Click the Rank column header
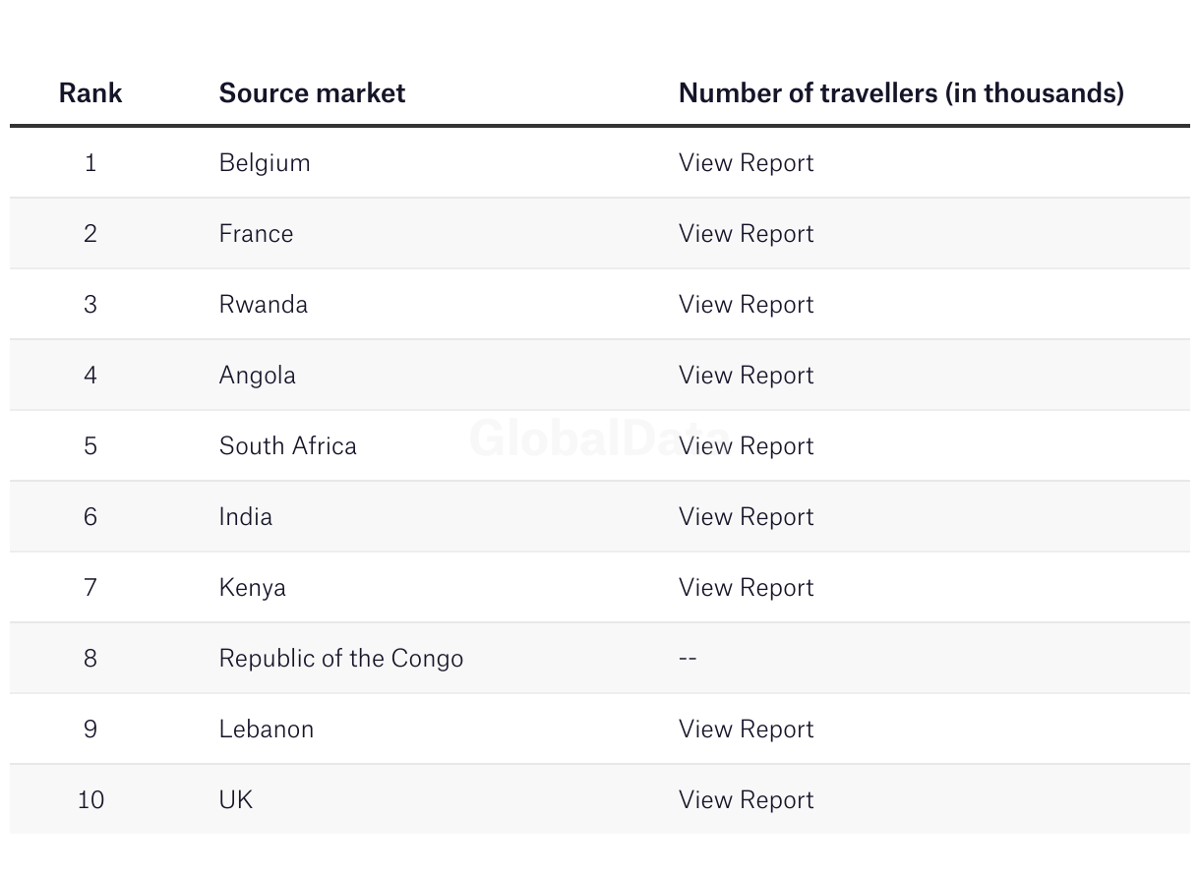The width and height of the screenshot is (1200, 875). (90, 93)
